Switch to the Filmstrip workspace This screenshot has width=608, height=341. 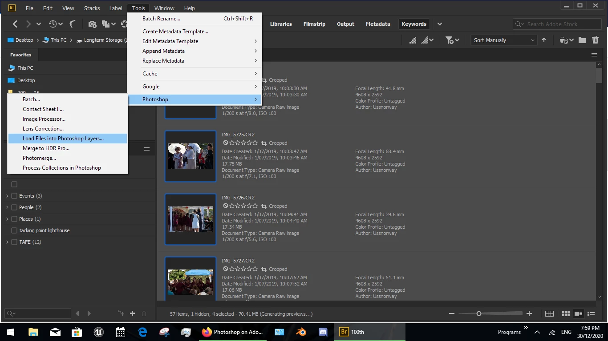coord(314,24)
